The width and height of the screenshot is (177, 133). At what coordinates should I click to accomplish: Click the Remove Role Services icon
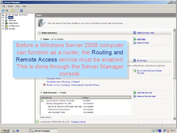coord(135,96)
